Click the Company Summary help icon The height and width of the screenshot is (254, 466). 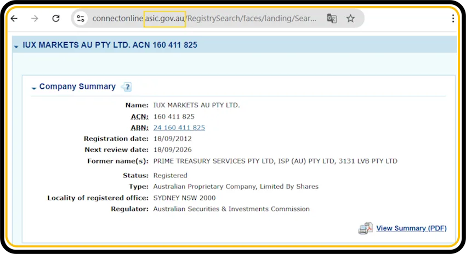(x=126, y=87)
